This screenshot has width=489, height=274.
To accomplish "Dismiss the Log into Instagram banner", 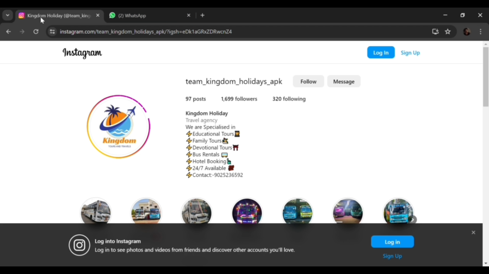I will (x=473, y=233).
